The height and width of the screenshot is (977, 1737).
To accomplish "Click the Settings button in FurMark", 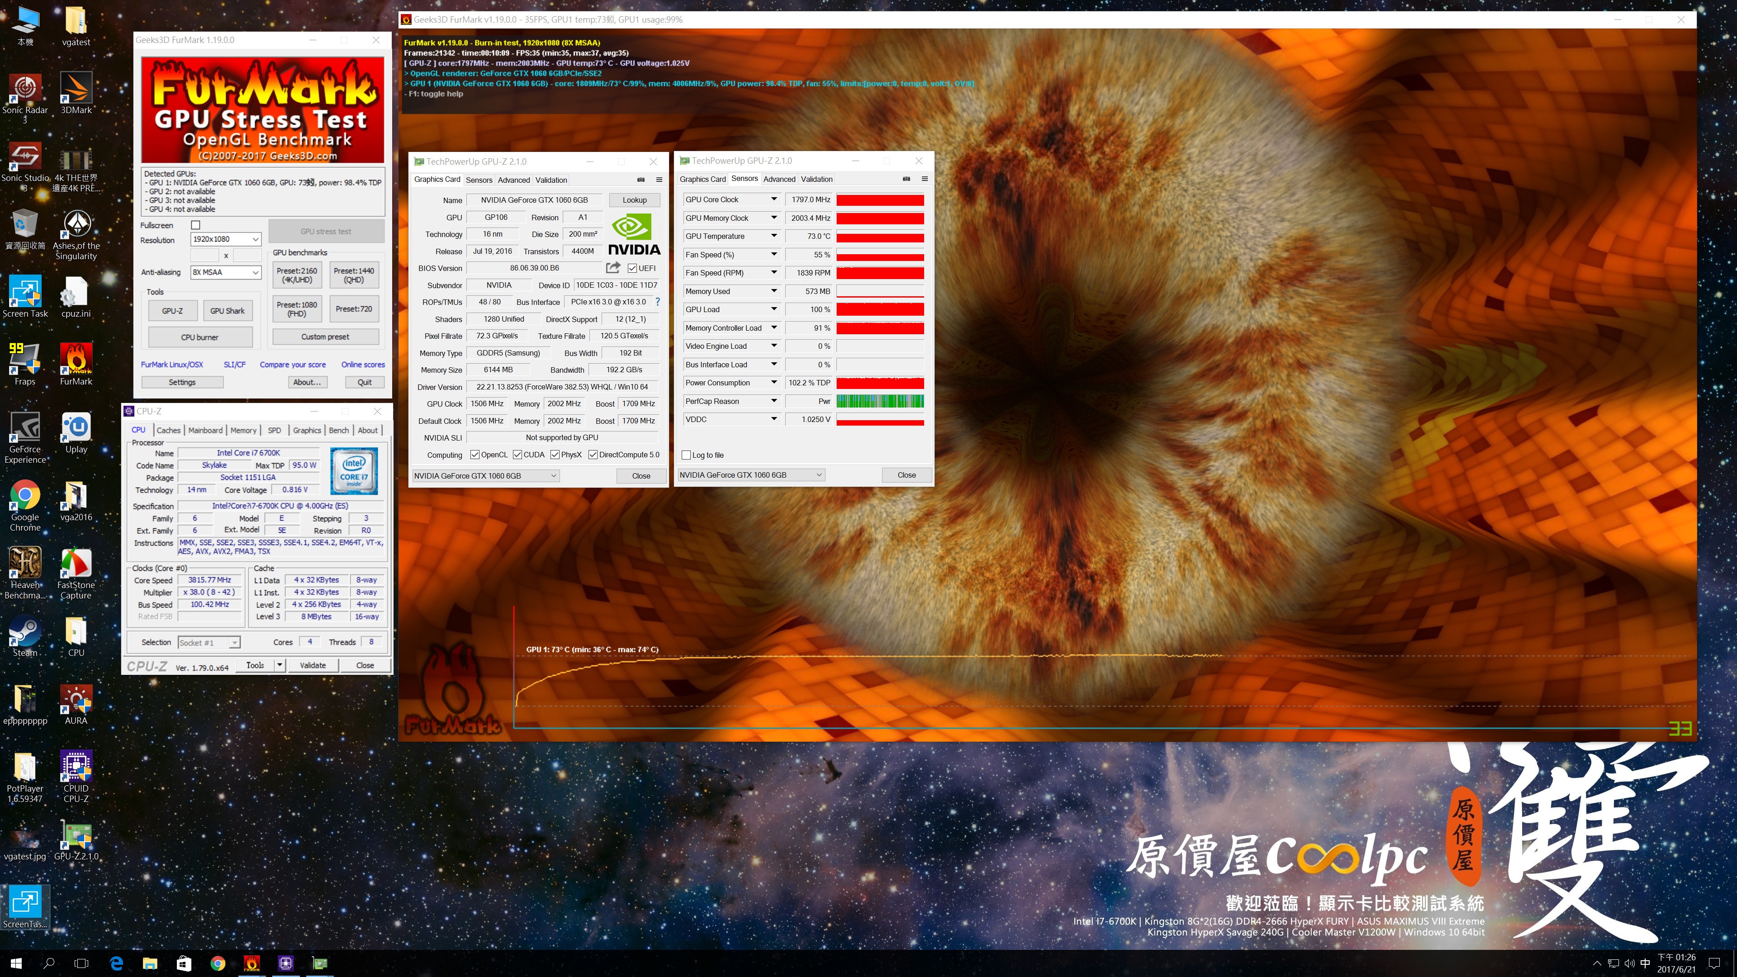I will (182, 382).
